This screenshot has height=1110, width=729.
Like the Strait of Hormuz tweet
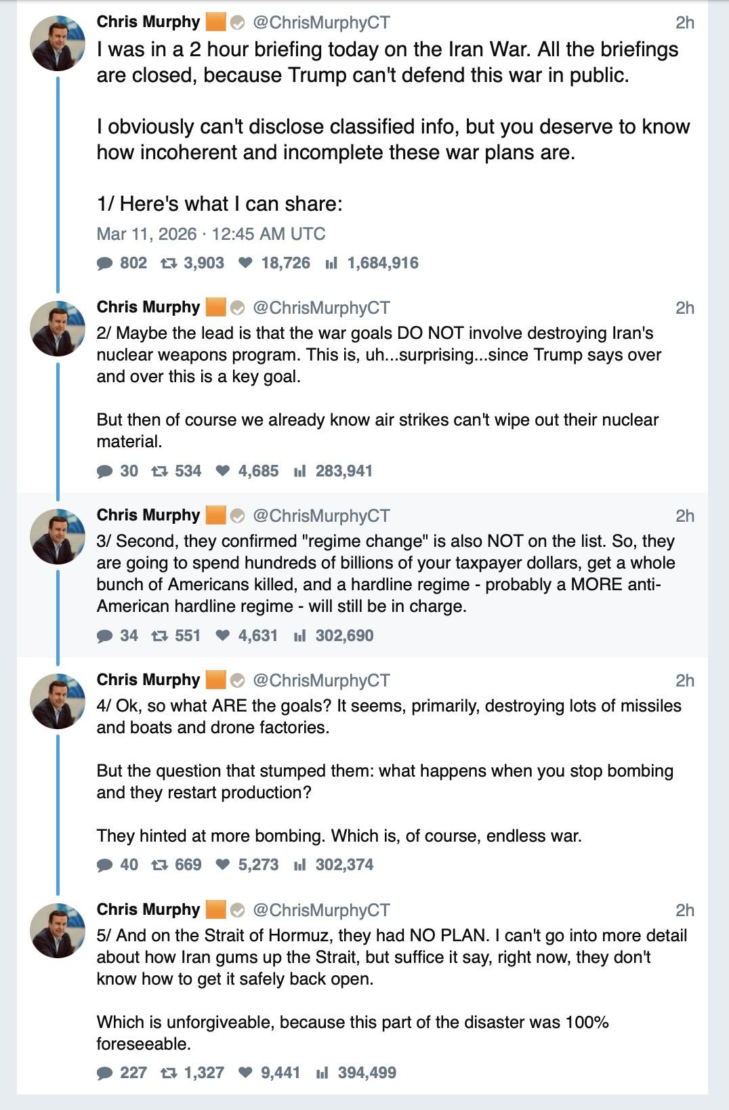click(245, 1073)
